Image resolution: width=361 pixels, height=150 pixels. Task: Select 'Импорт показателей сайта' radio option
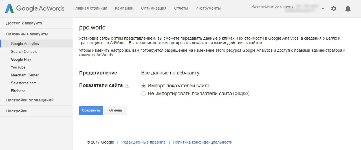144,86
